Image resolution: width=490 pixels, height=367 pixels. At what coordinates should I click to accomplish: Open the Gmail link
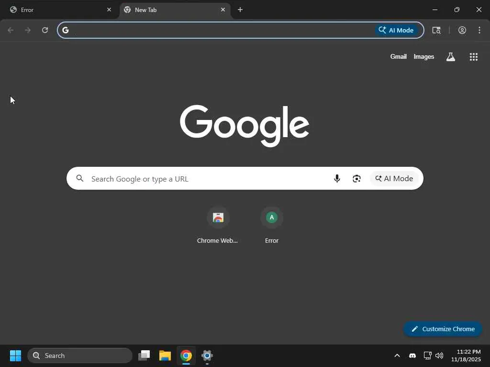tap(399, 56)
